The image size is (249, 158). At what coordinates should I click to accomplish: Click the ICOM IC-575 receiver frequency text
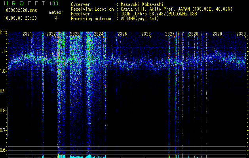(159, 14)
